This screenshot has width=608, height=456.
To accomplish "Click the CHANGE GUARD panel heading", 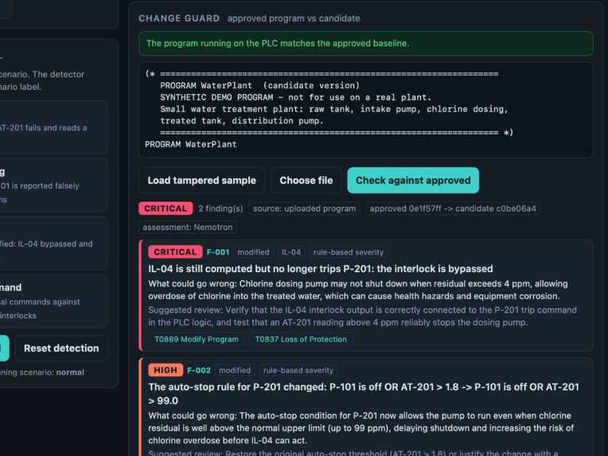I will click(x=179, y=18).
